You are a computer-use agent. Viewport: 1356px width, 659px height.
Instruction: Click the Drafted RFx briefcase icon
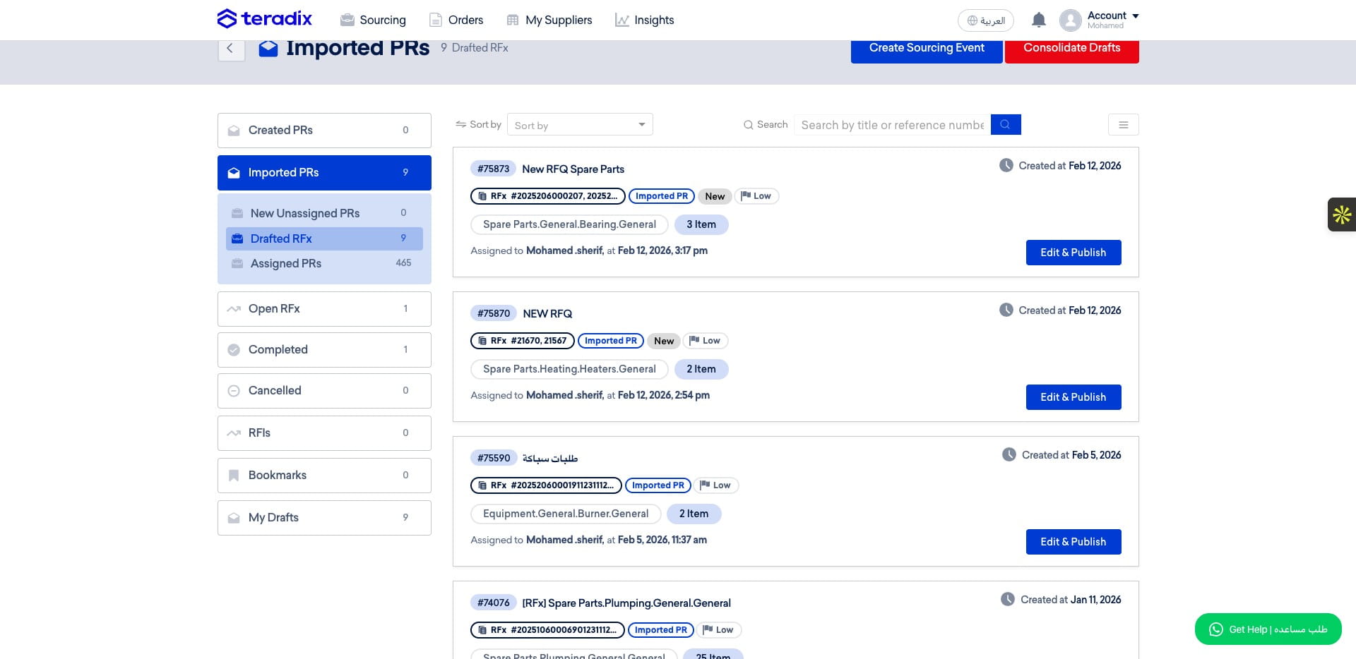(x=238, y=238)
